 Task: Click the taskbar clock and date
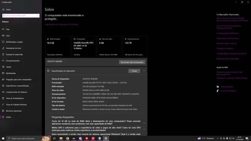[x=240, y=138]
